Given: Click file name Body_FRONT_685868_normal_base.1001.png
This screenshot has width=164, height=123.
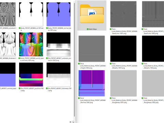Looking at the screenshot, I should coord(59,29).
